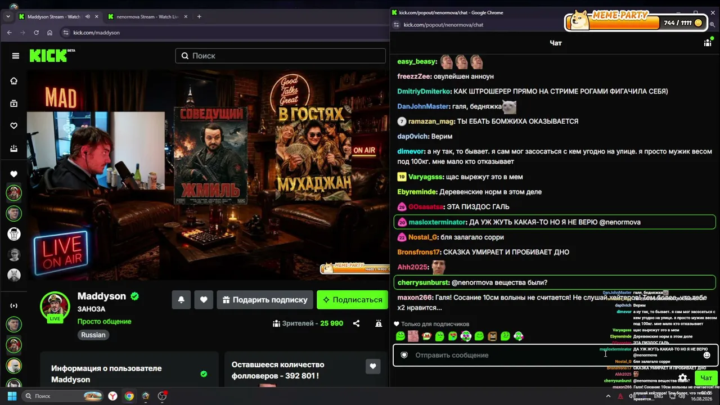This screenshot has width=720, height=405.
Task: Show hidden system tray icons chevron
Action: (608, 396)
